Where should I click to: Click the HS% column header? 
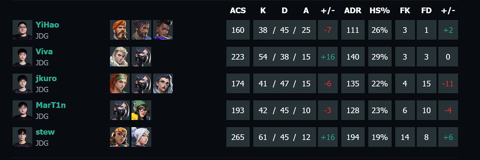(x=379, y=11)
